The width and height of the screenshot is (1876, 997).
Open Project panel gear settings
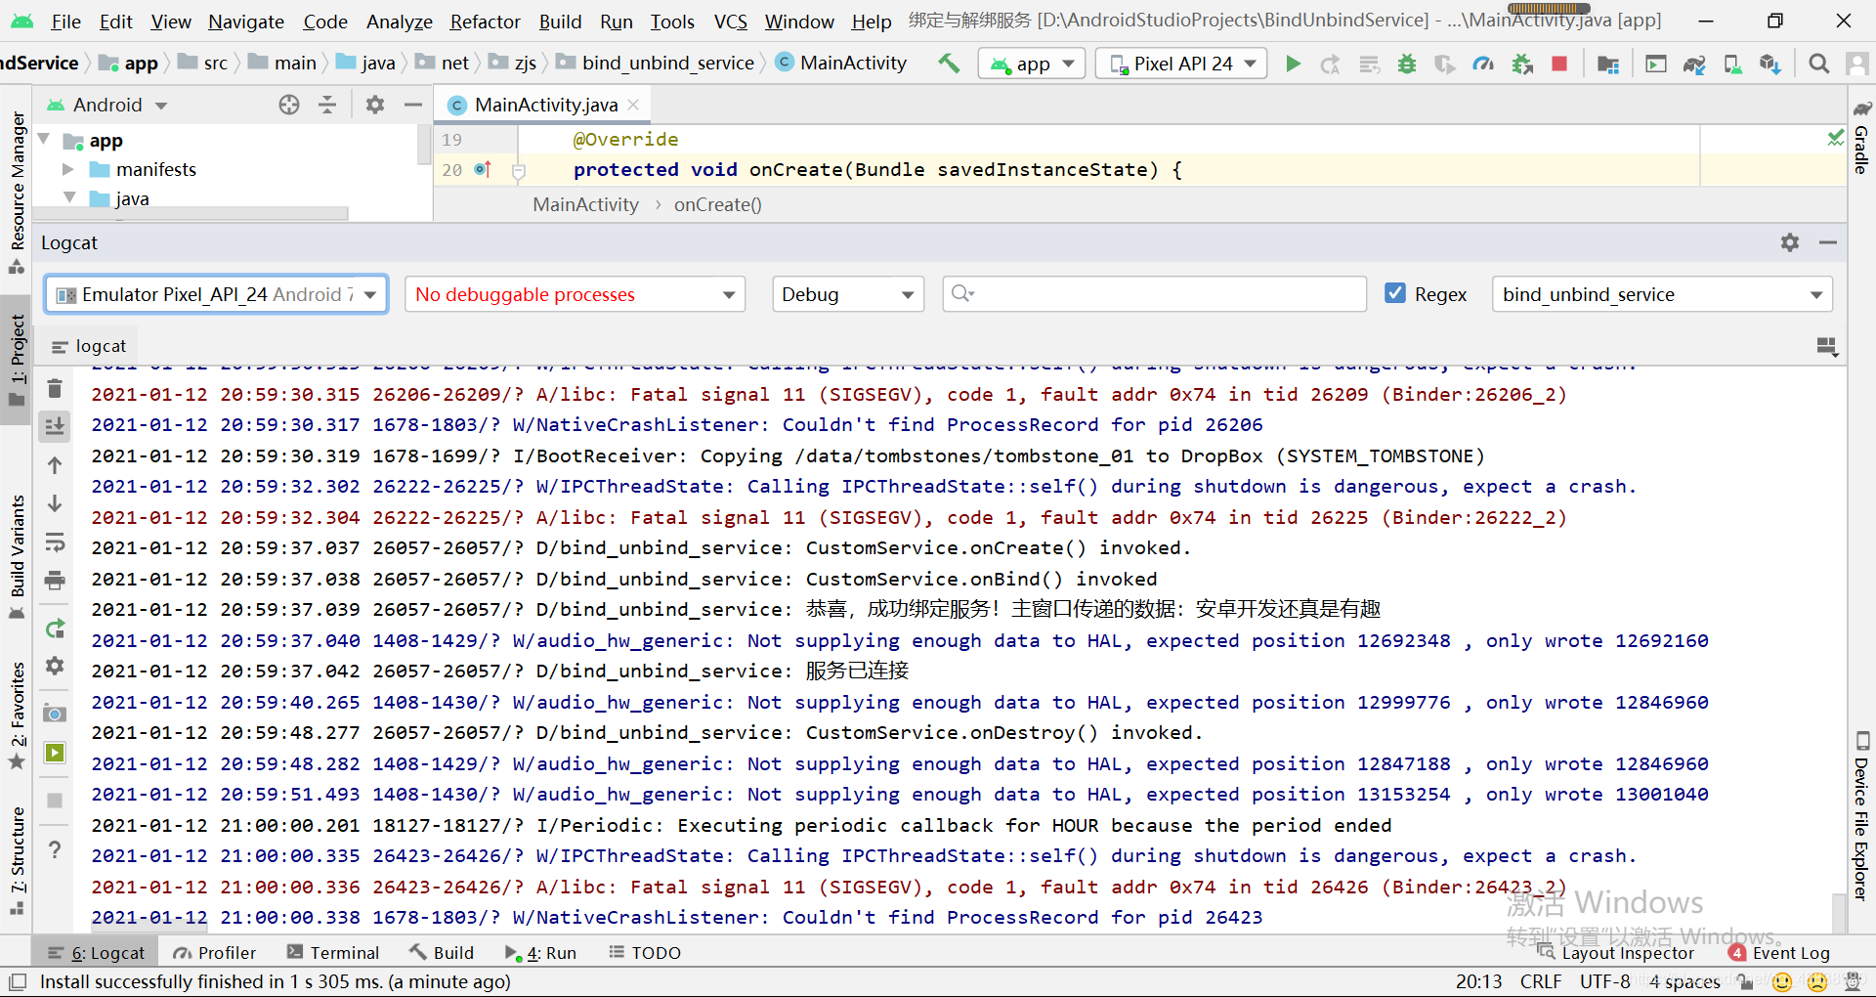pyautogui.click(x=375, y=105)
